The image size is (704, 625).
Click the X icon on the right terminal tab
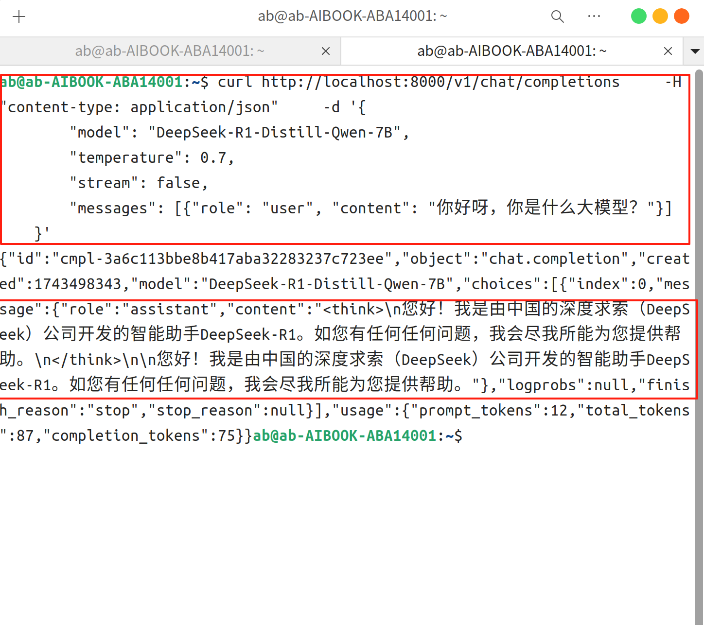(668, 51)
